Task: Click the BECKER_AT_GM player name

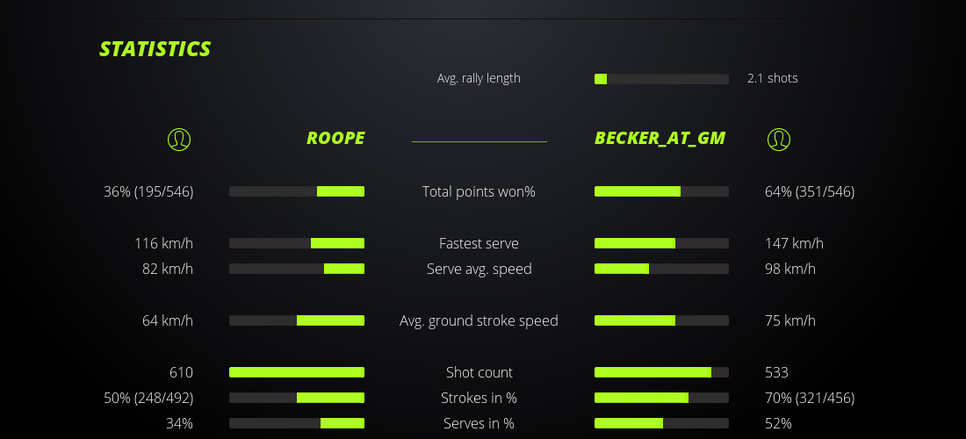Action: [x=660, y=138]
